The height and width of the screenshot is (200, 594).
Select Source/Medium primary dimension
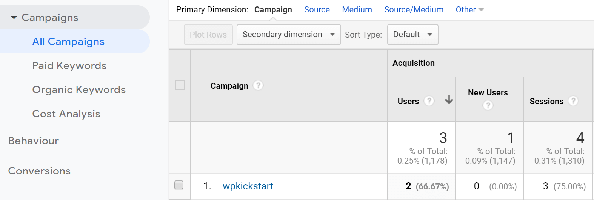[x=414, y=10]
